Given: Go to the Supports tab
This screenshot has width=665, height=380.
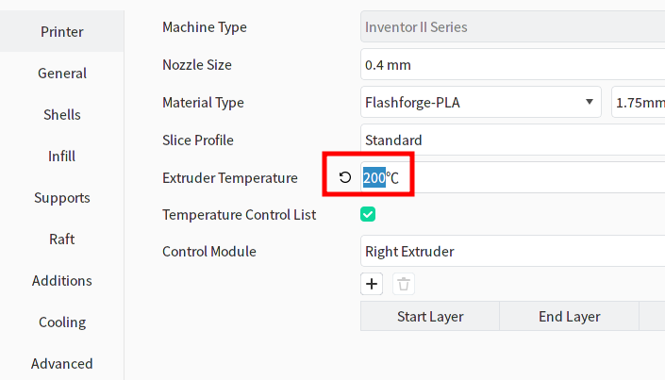Looking at the screenshot, I should [62, 198].
